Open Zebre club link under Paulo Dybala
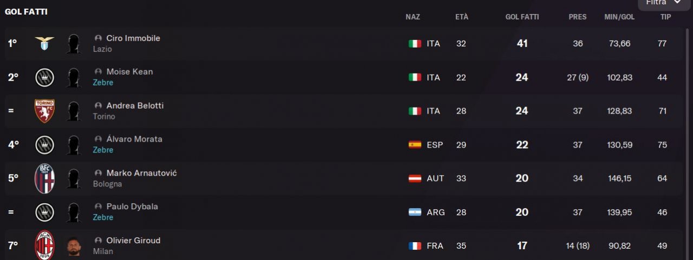Image resolution: width=693 pixels, height=260 pixels. pos(103,217)
